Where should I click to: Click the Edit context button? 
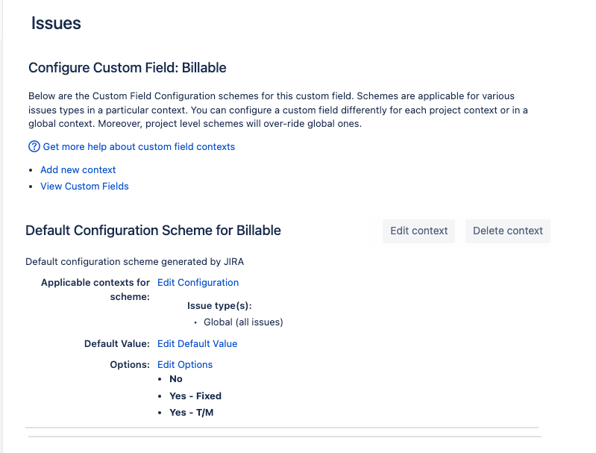pyautogui.click(x=419, y=231)
